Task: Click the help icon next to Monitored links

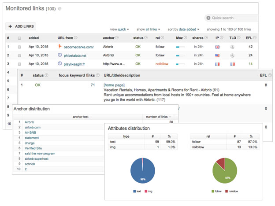Action: click(x=60, y=8)
